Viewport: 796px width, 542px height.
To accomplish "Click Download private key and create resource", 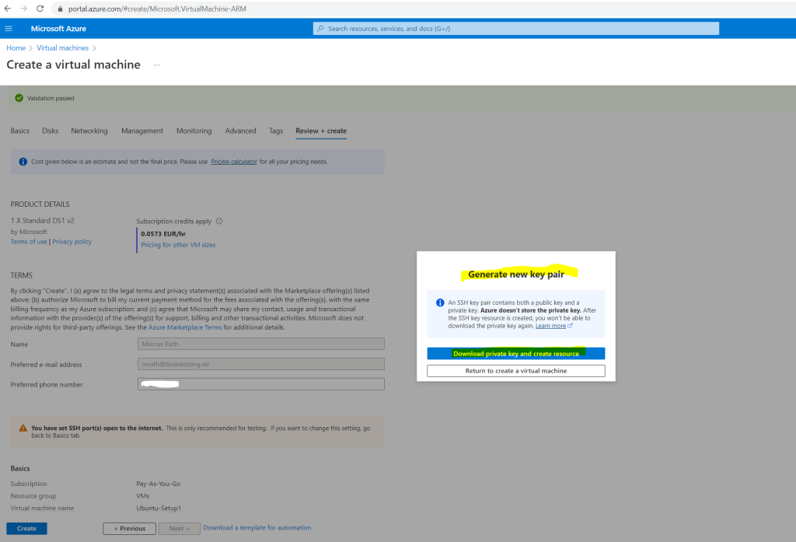I will click(516, 354).
